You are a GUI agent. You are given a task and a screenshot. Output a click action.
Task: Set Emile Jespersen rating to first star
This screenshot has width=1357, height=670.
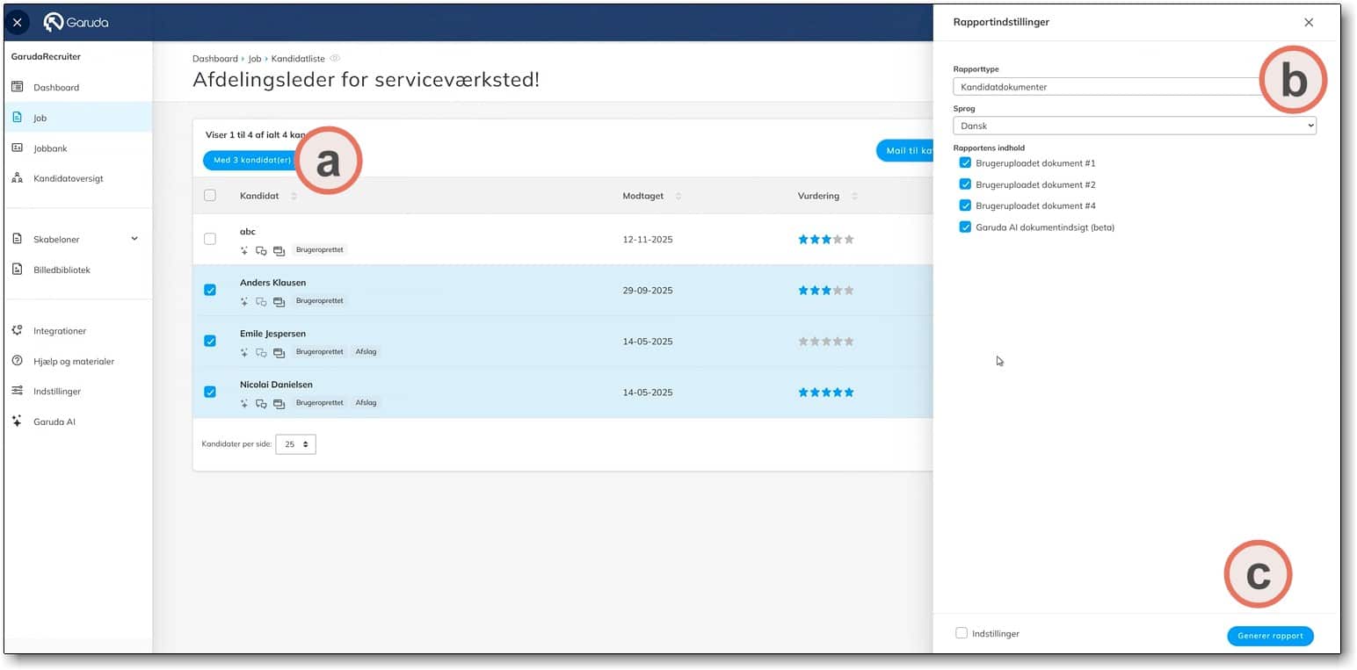803,341
